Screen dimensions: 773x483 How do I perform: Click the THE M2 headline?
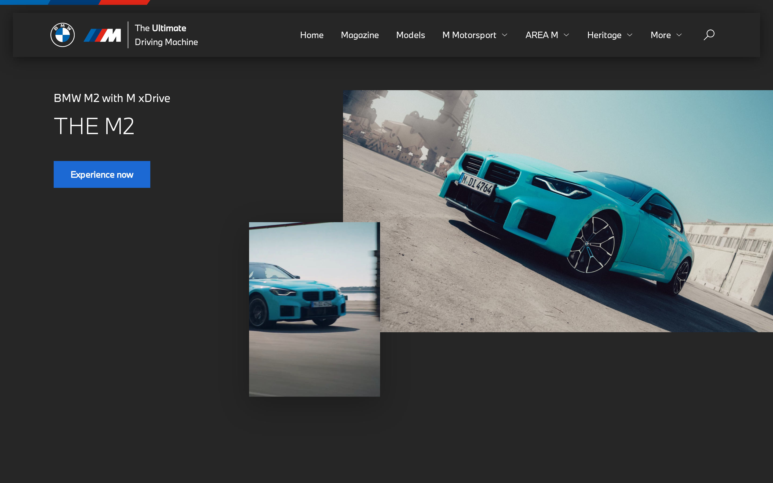pyautogui.click(x=94, y=126)
